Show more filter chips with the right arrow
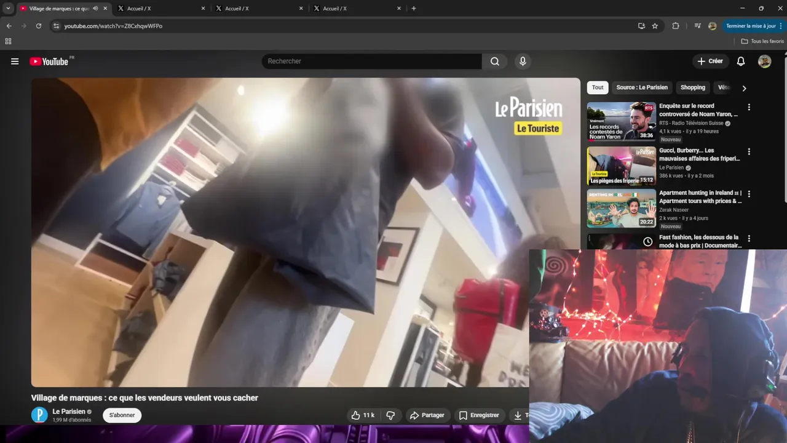787x443 pixels. click(744, 88)
